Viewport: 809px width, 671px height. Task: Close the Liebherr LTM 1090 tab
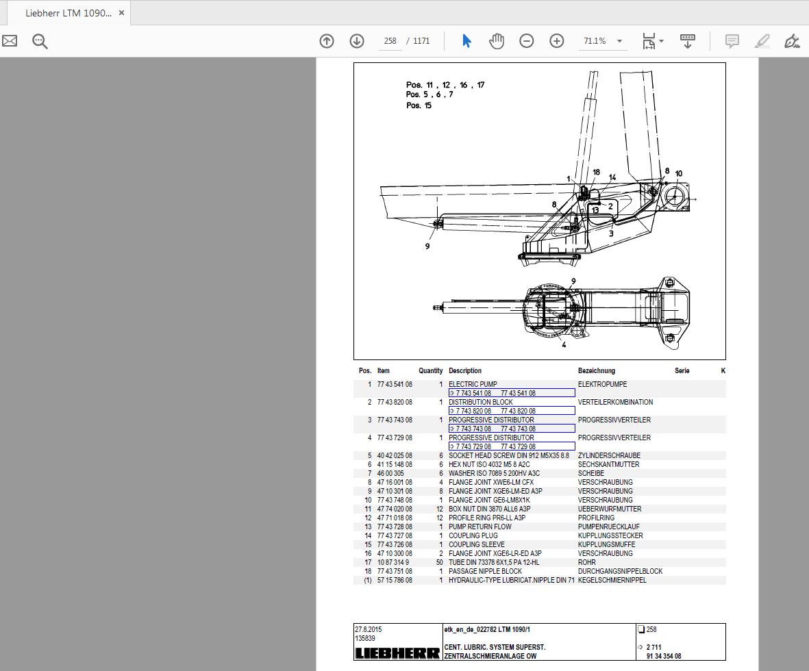[121, 13]
